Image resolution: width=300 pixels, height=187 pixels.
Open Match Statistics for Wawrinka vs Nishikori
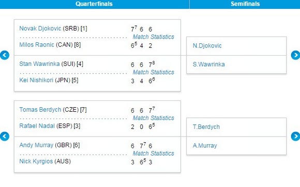(x=154, y=72)
